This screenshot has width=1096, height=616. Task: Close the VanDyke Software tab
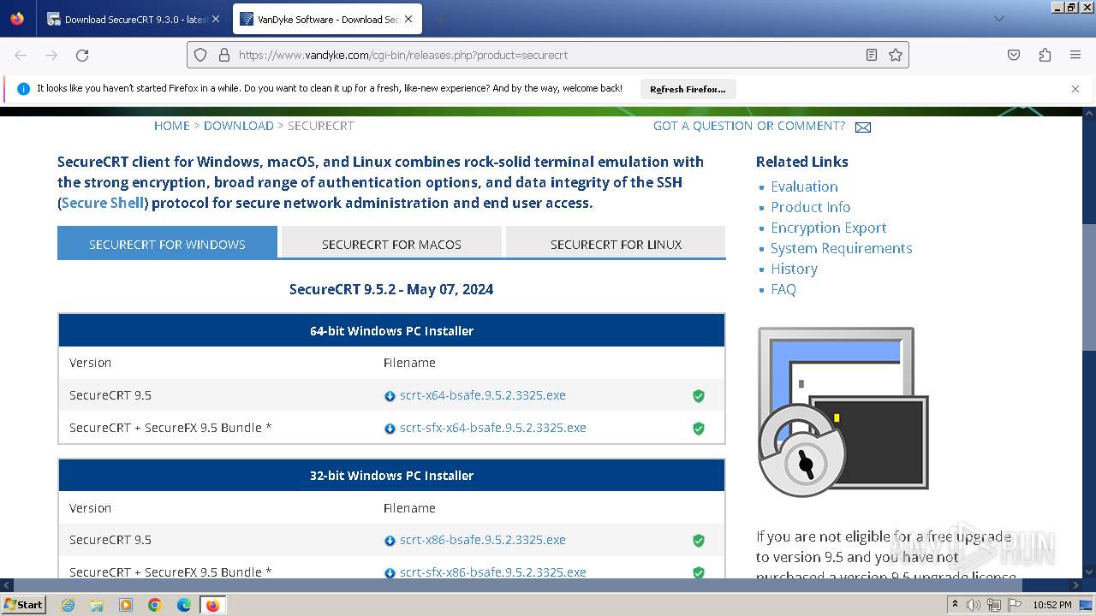(x=408, y=19)
